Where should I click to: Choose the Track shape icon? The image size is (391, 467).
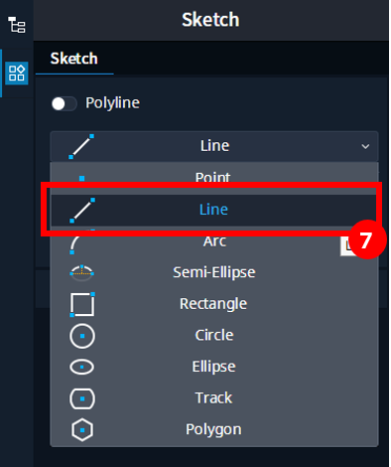click(82, 398)
